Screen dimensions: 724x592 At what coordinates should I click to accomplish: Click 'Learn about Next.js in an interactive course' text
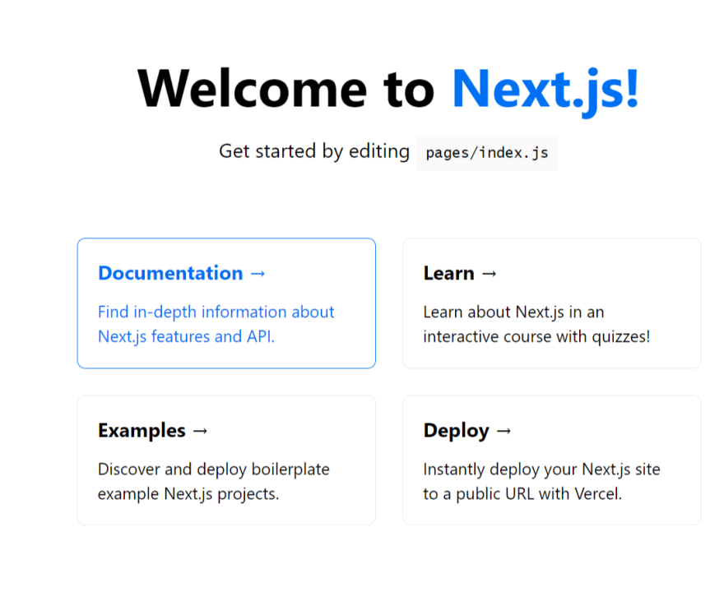coord(536,325)
